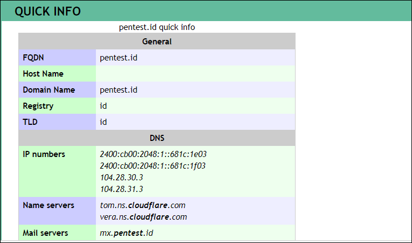Click the Name servers label cell

point(57,211)
